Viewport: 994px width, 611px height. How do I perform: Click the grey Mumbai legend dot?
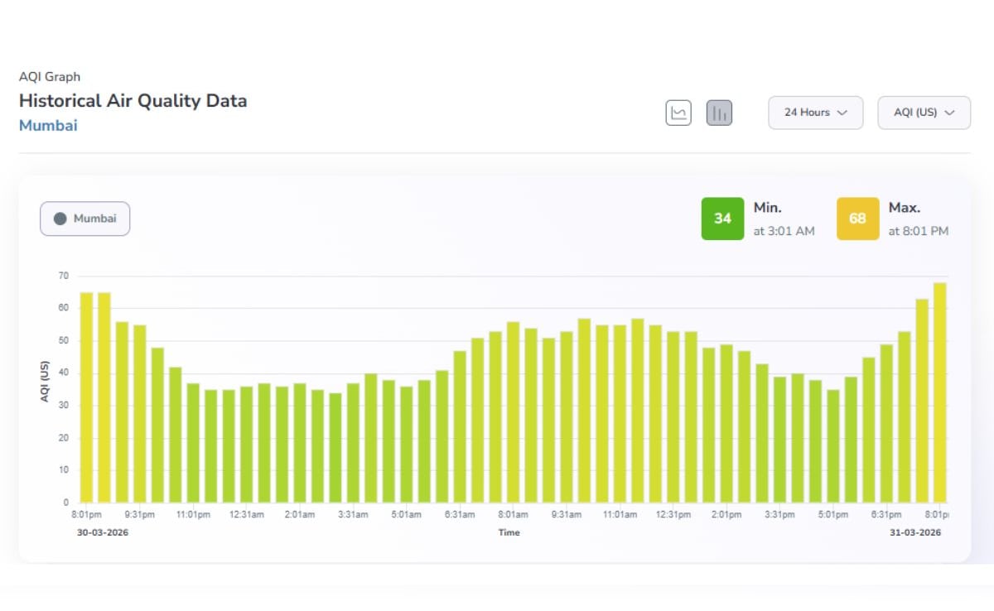tap(60, 219)
